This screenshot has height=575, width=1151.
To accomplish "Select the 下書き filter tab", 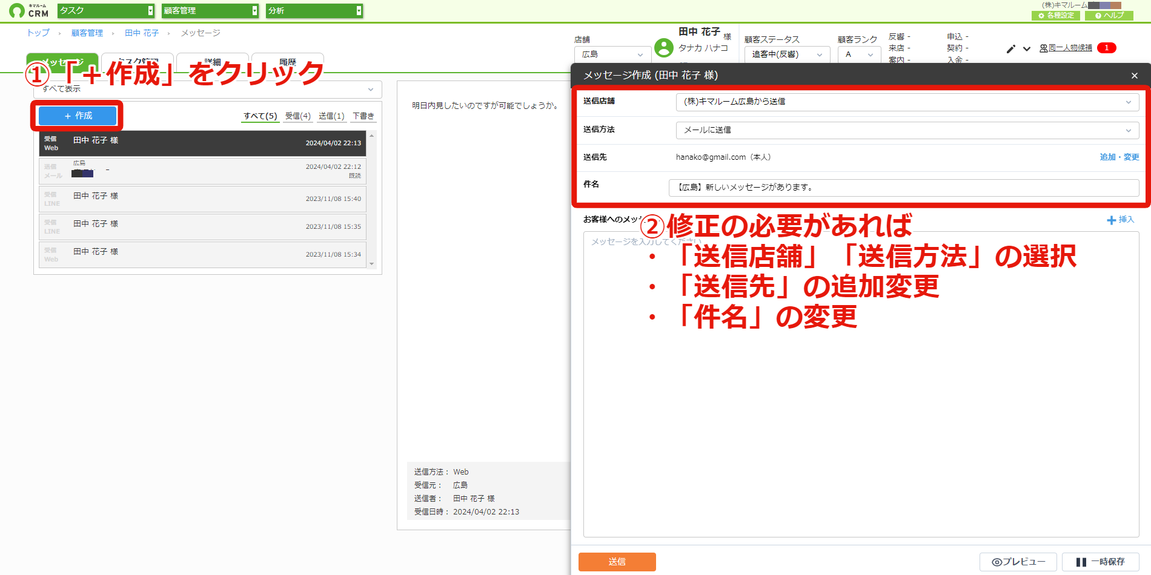I will pyautogui.click(x=363, y=116).
